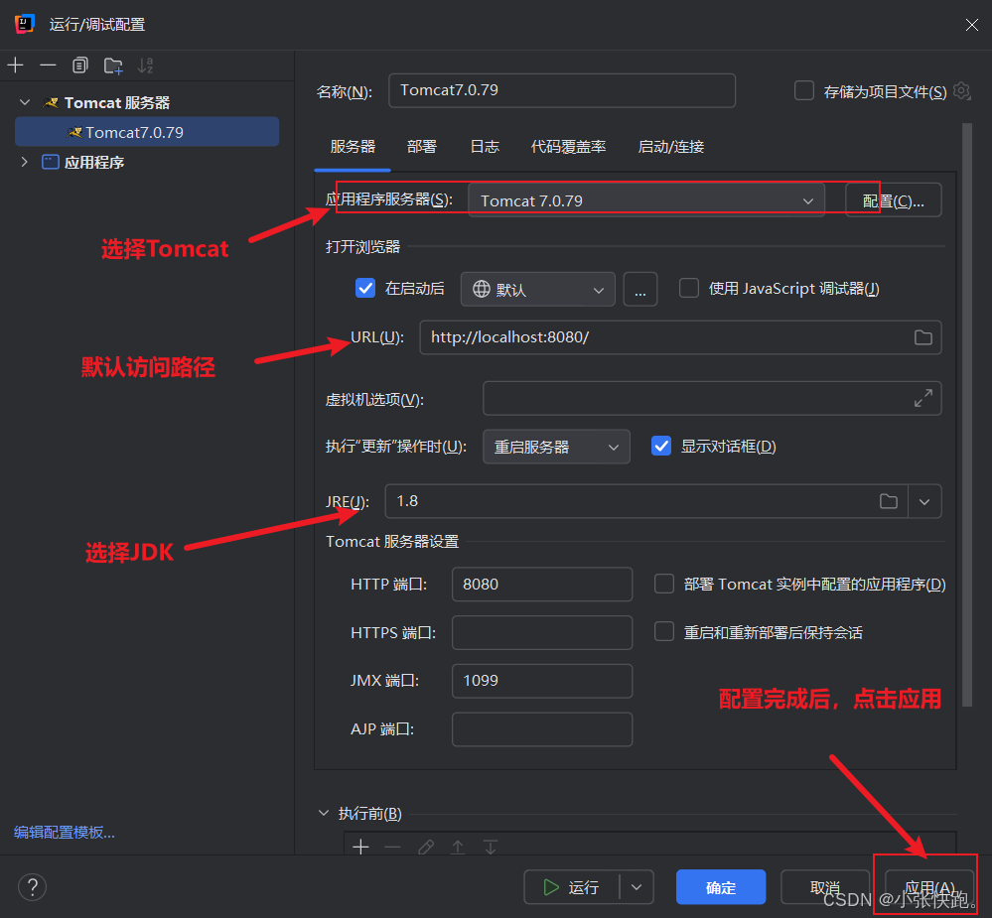
Task: Create new folder for configurations
Action: click(x=113, y=66)
